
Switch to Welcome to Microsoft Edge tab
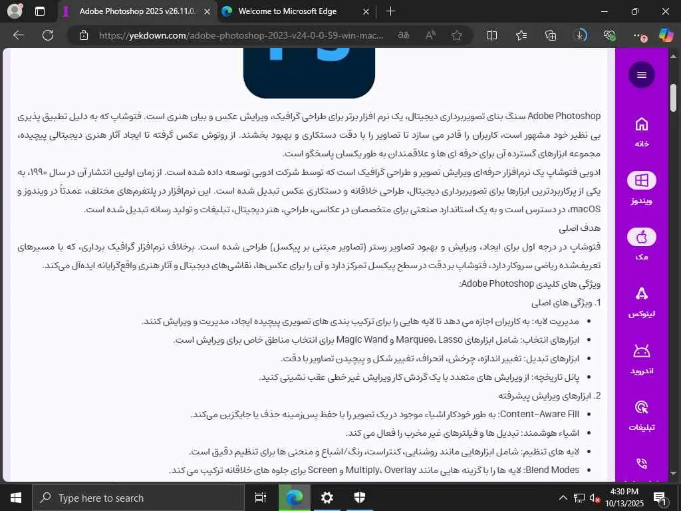pyautogui.click(x=287, y=11)
